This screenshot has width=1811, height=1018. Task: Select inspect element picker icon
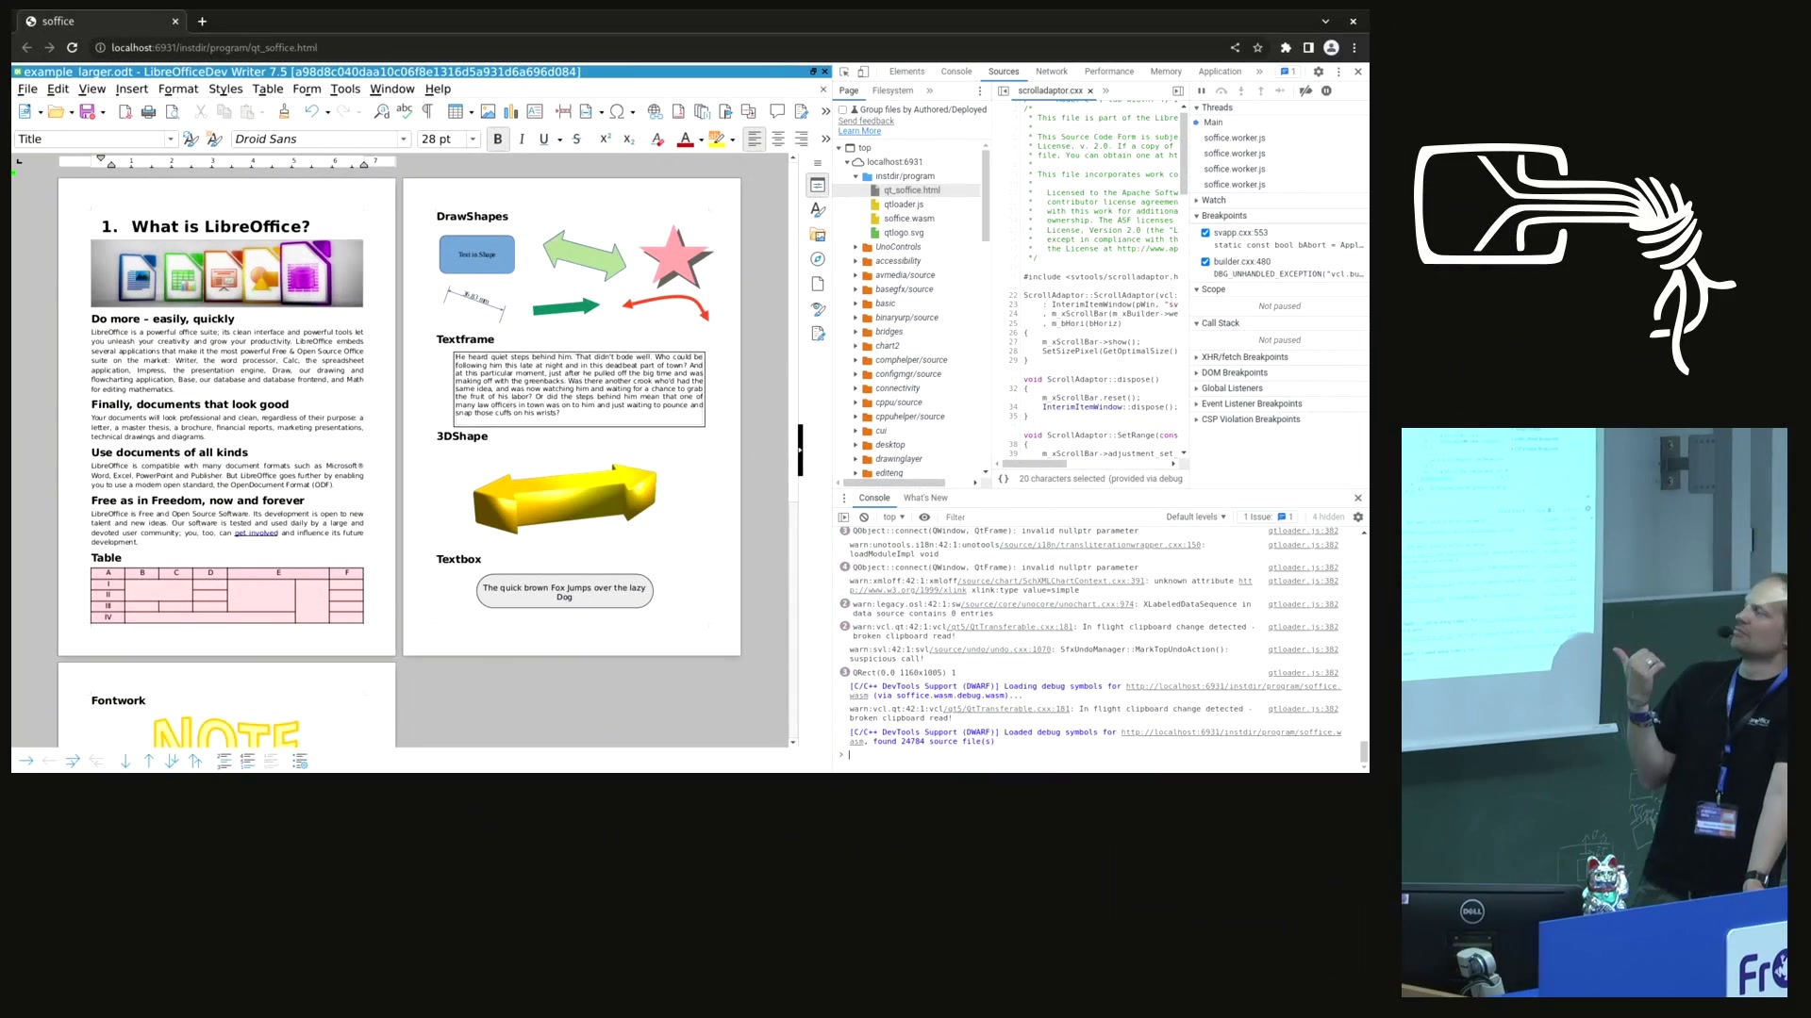click(x=844, y=72)
